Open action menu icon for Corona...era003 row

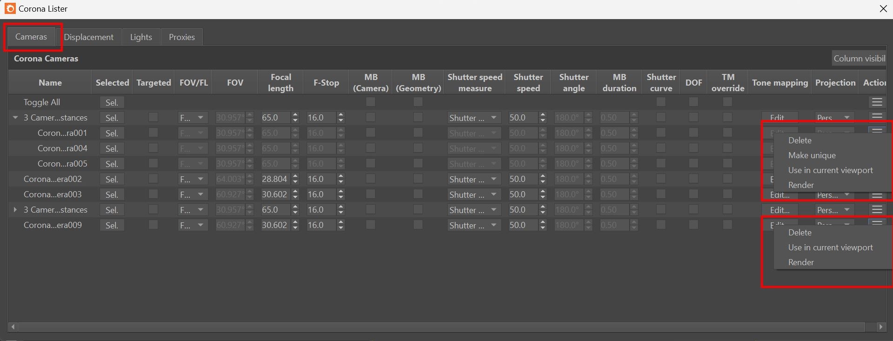pos(877,195)
